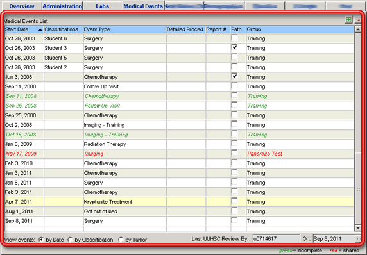Click the green plus add event icon
Image resolution: width=367 pixels, height=255 pixels.
348,20
